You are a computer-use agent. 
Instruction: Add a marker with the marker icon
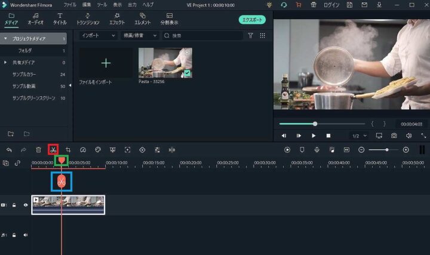(x=302, y=150)
